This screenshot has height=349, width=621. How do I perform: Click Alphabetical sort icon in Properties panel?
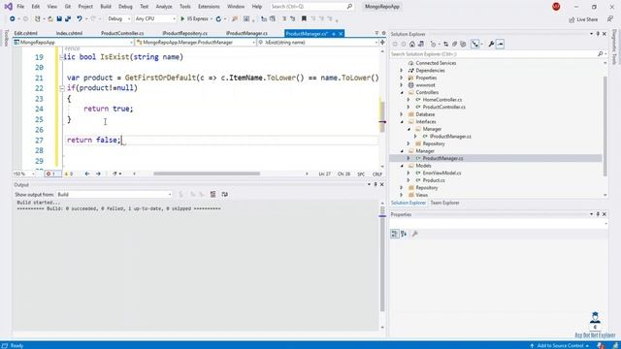(404, 234)
